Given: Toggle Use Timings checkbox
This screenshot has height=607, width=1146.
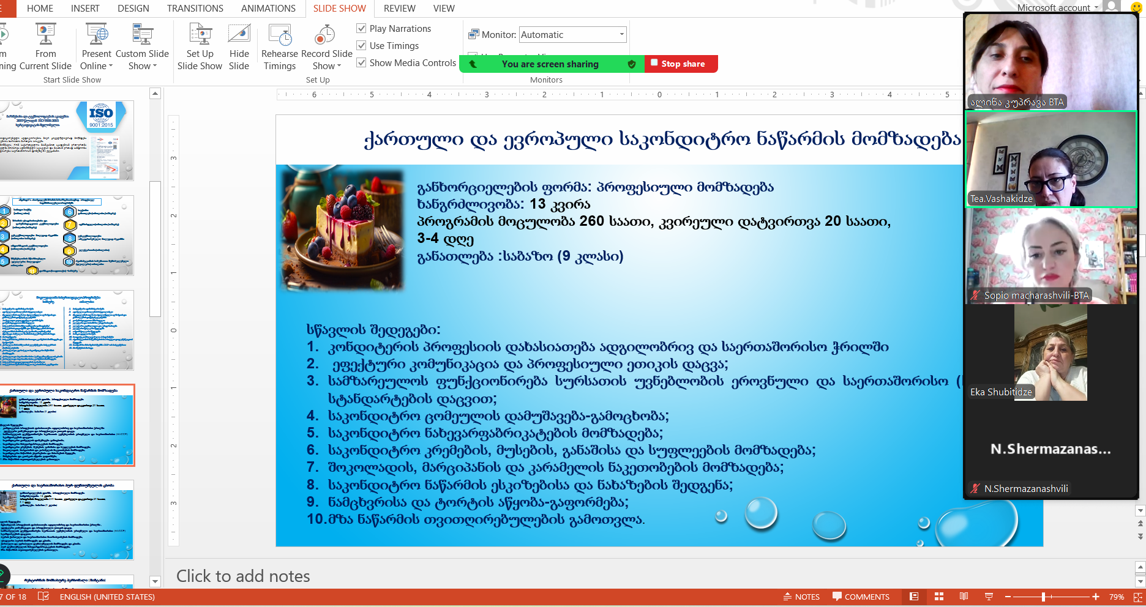Looking at the screenshot, I should coord(362,45).
